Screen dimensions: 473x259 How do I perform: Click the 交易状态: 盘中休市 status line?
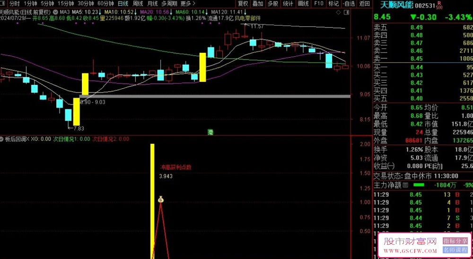coord(416,176)
